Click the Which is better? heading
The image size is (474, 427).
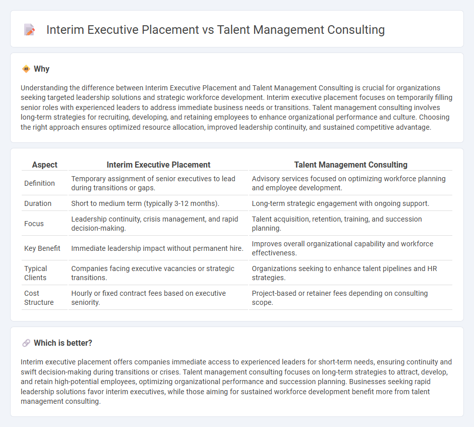click(63, 343)
